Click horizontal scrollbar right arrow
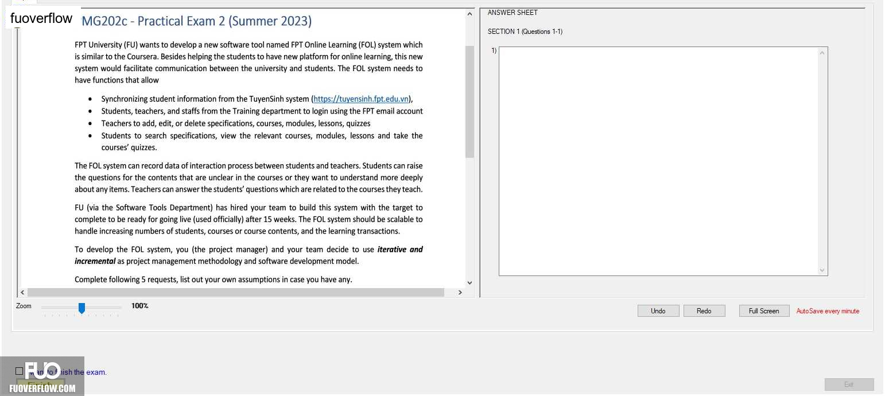The height and width of the screenshot is (396, 885). tap(460, 293)
